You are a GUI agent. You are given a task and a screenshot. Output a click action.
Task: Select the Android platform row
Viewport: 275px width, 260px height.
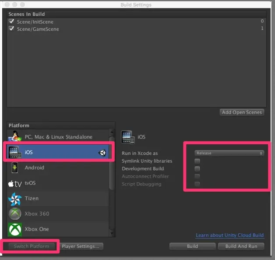(58, 167)
